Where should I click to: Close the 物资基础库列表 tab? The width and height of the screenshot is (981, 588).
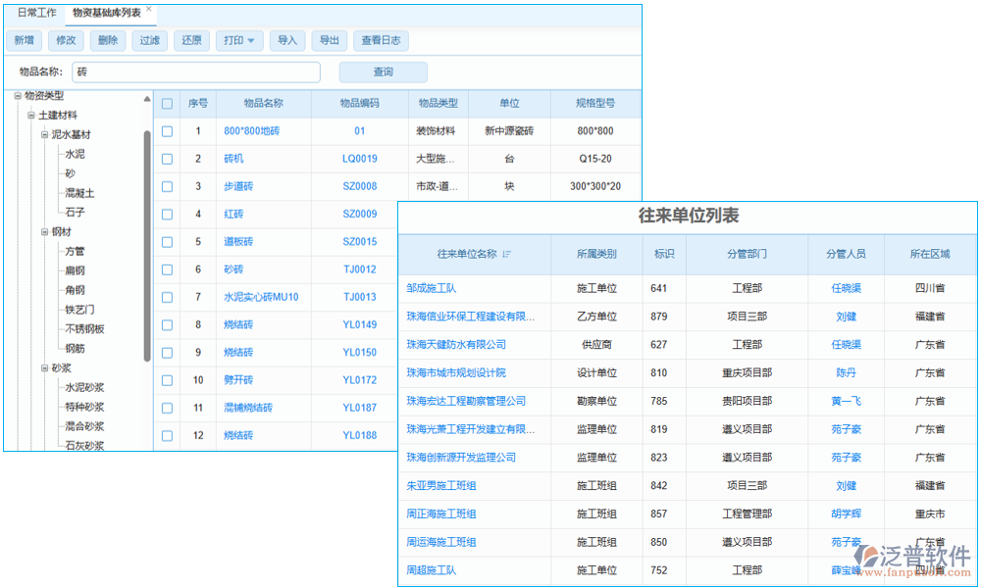tap(148, 8)
